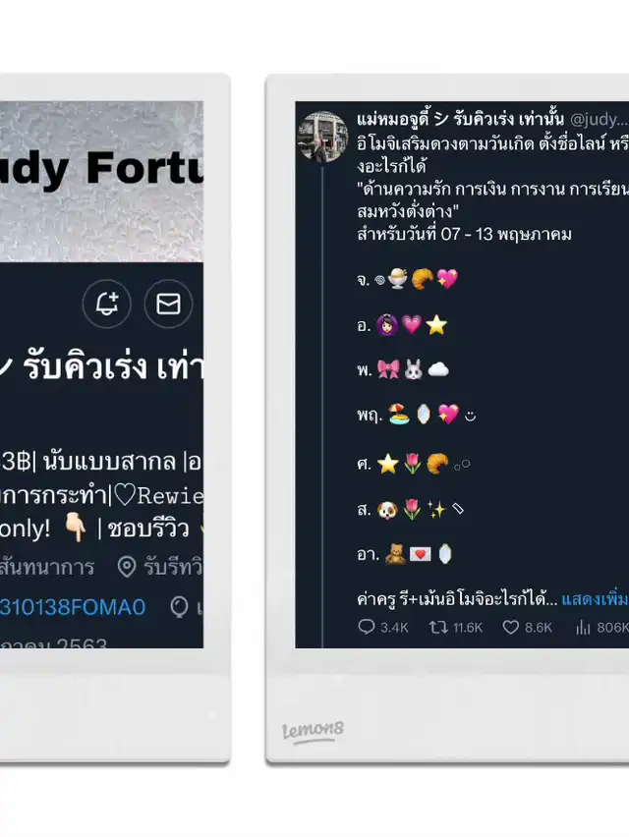The width and height of the screenshot is (629, 837).
Task: Click the @judy handle beside the name
Action: click(x=599, y=119)
